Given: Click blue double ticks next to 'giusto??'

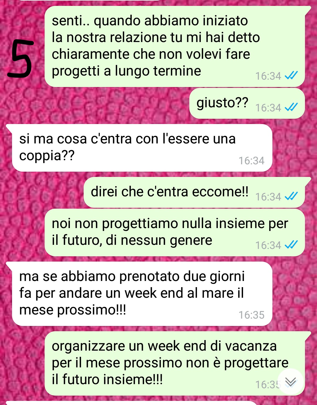Looking at the screenshot, I should pos(291,108).
